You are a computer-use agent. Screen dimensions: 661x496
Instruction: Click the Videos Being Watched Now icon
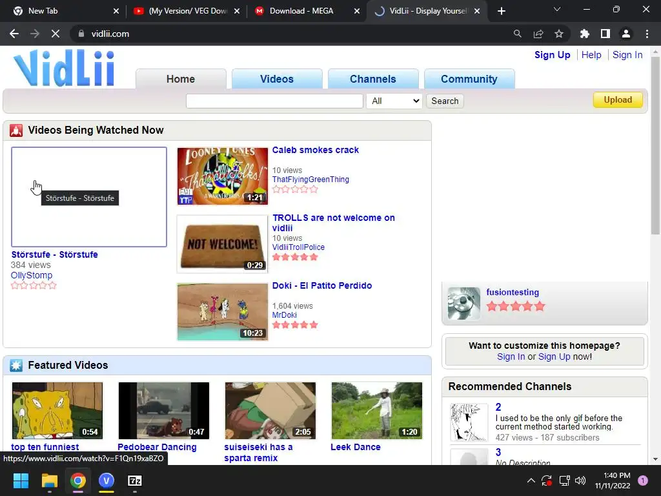16,130
